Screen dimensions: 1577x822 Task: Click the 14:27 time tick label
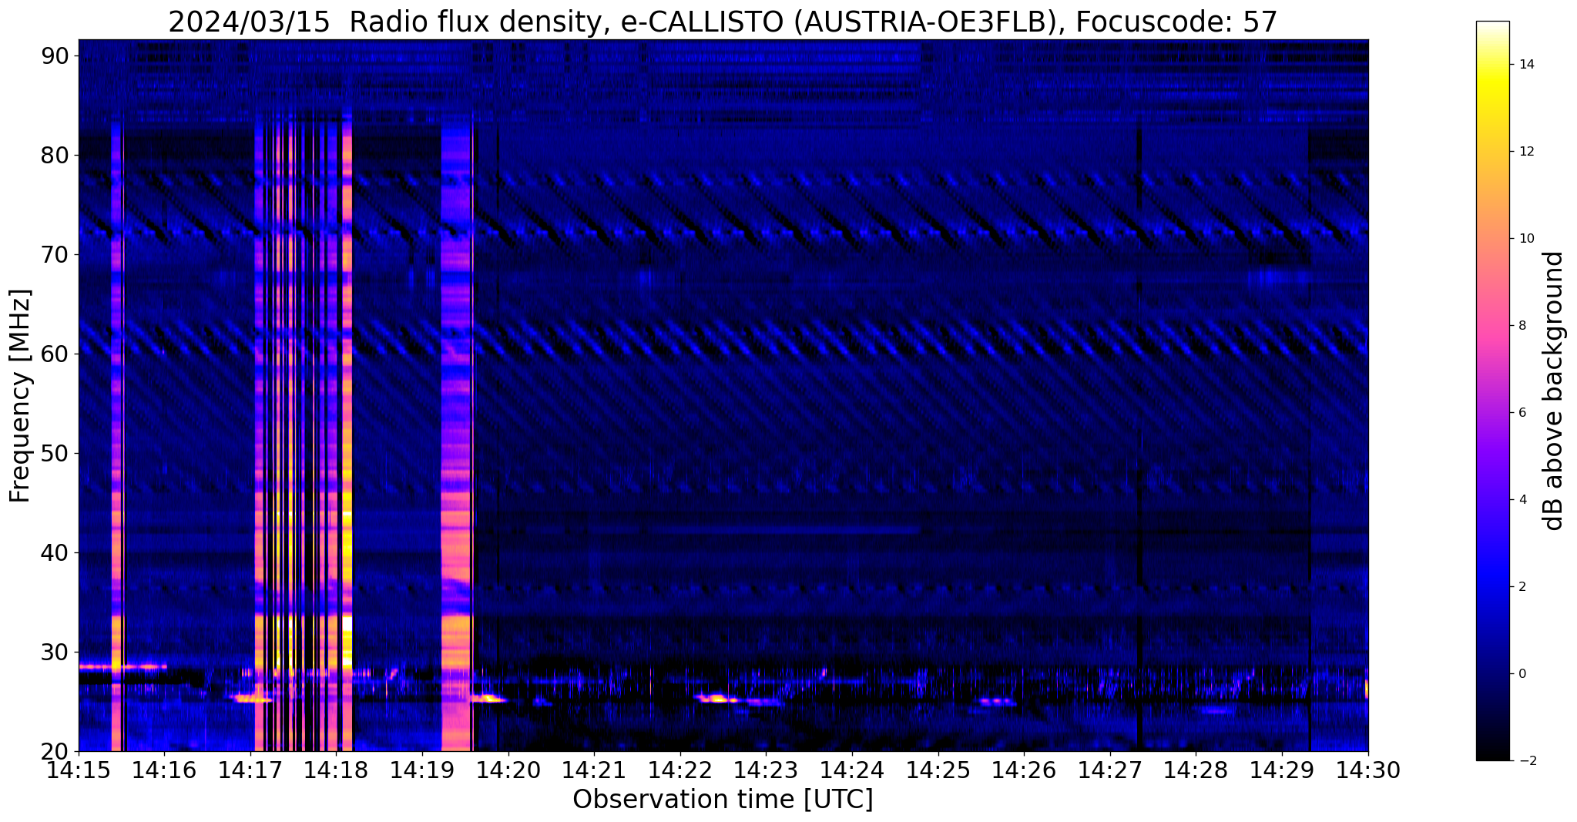click(1110, 770)
